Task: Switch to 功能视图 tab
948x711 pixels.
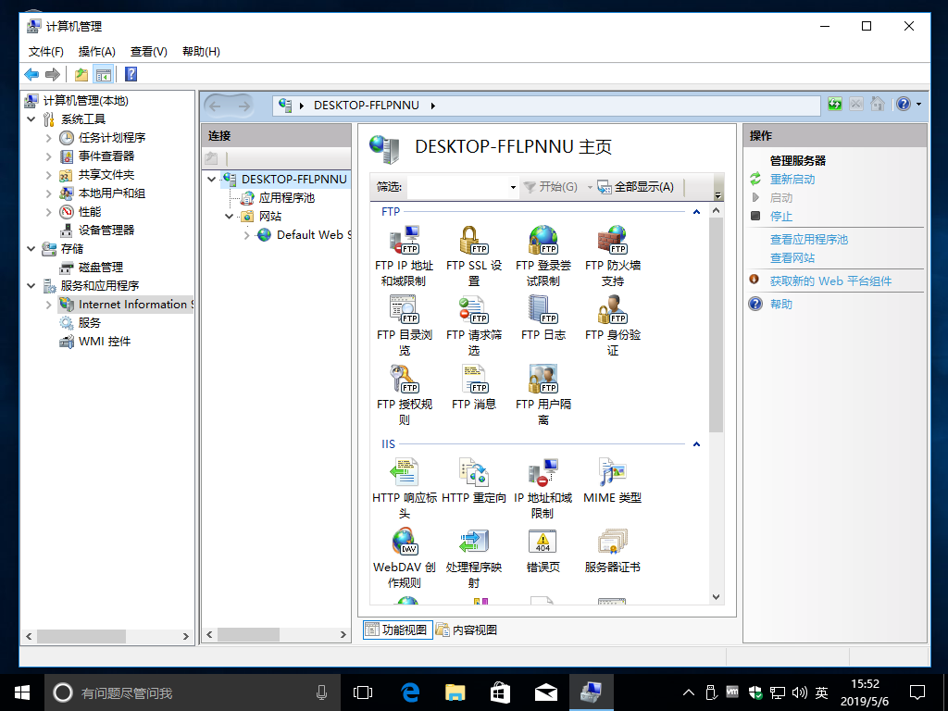Action: tap(398, 630)
